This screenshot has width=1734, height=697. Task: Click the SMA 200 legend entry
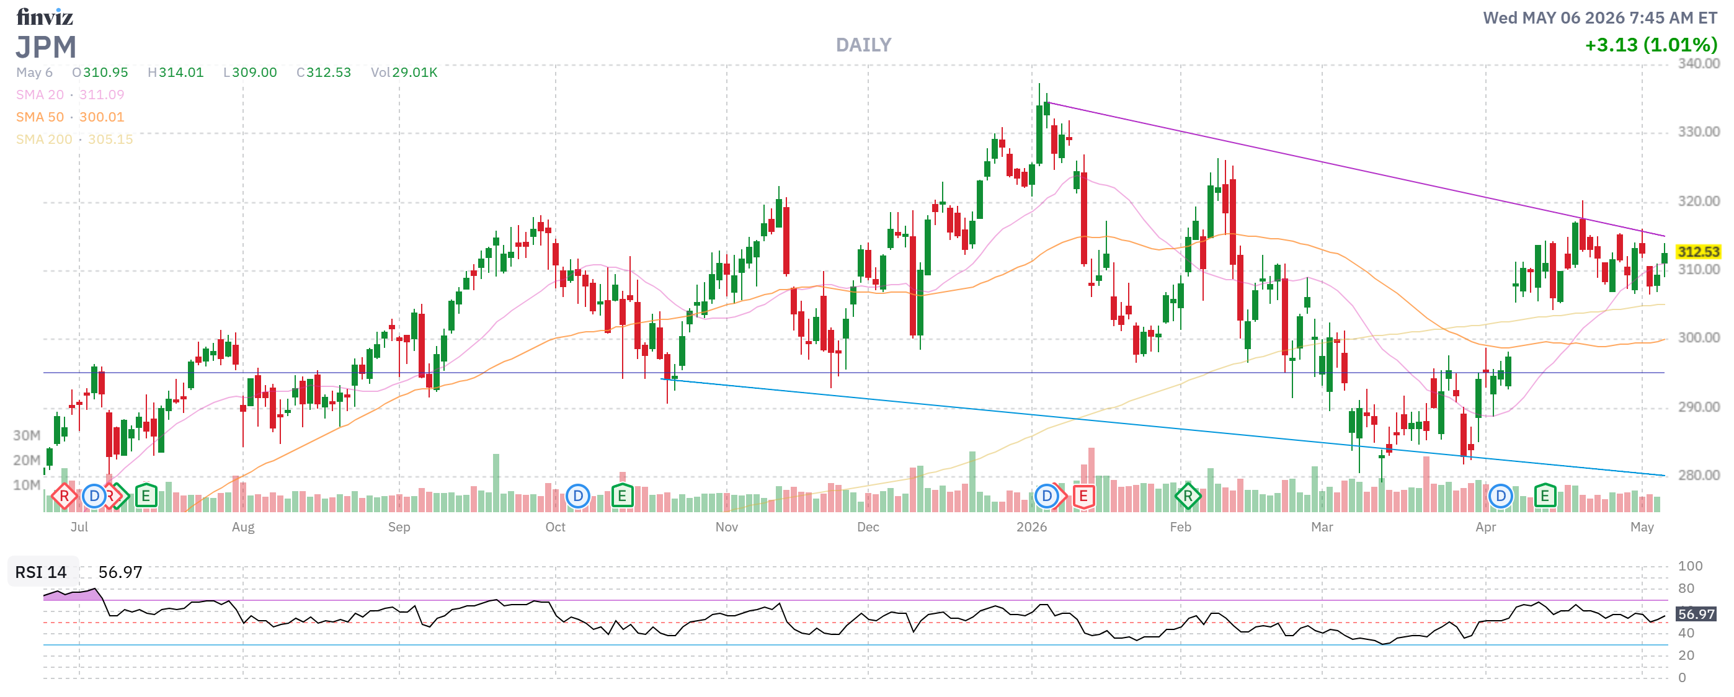(x=74, y=140)
